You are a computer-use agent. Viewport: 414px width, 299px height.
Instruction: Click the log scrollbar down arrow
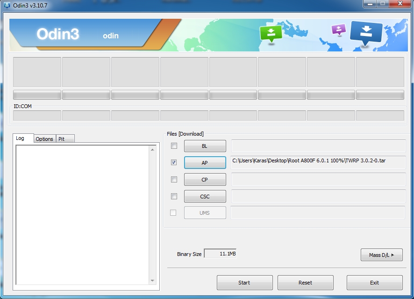pyautogui.click(x=152, y=281)
